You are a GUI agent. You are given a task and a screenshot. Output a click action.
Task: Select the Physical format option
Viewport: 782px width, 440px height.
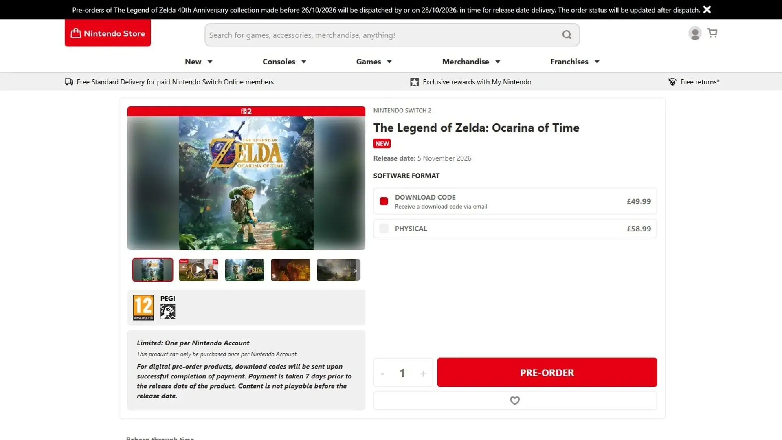click(x=515, y=229)
